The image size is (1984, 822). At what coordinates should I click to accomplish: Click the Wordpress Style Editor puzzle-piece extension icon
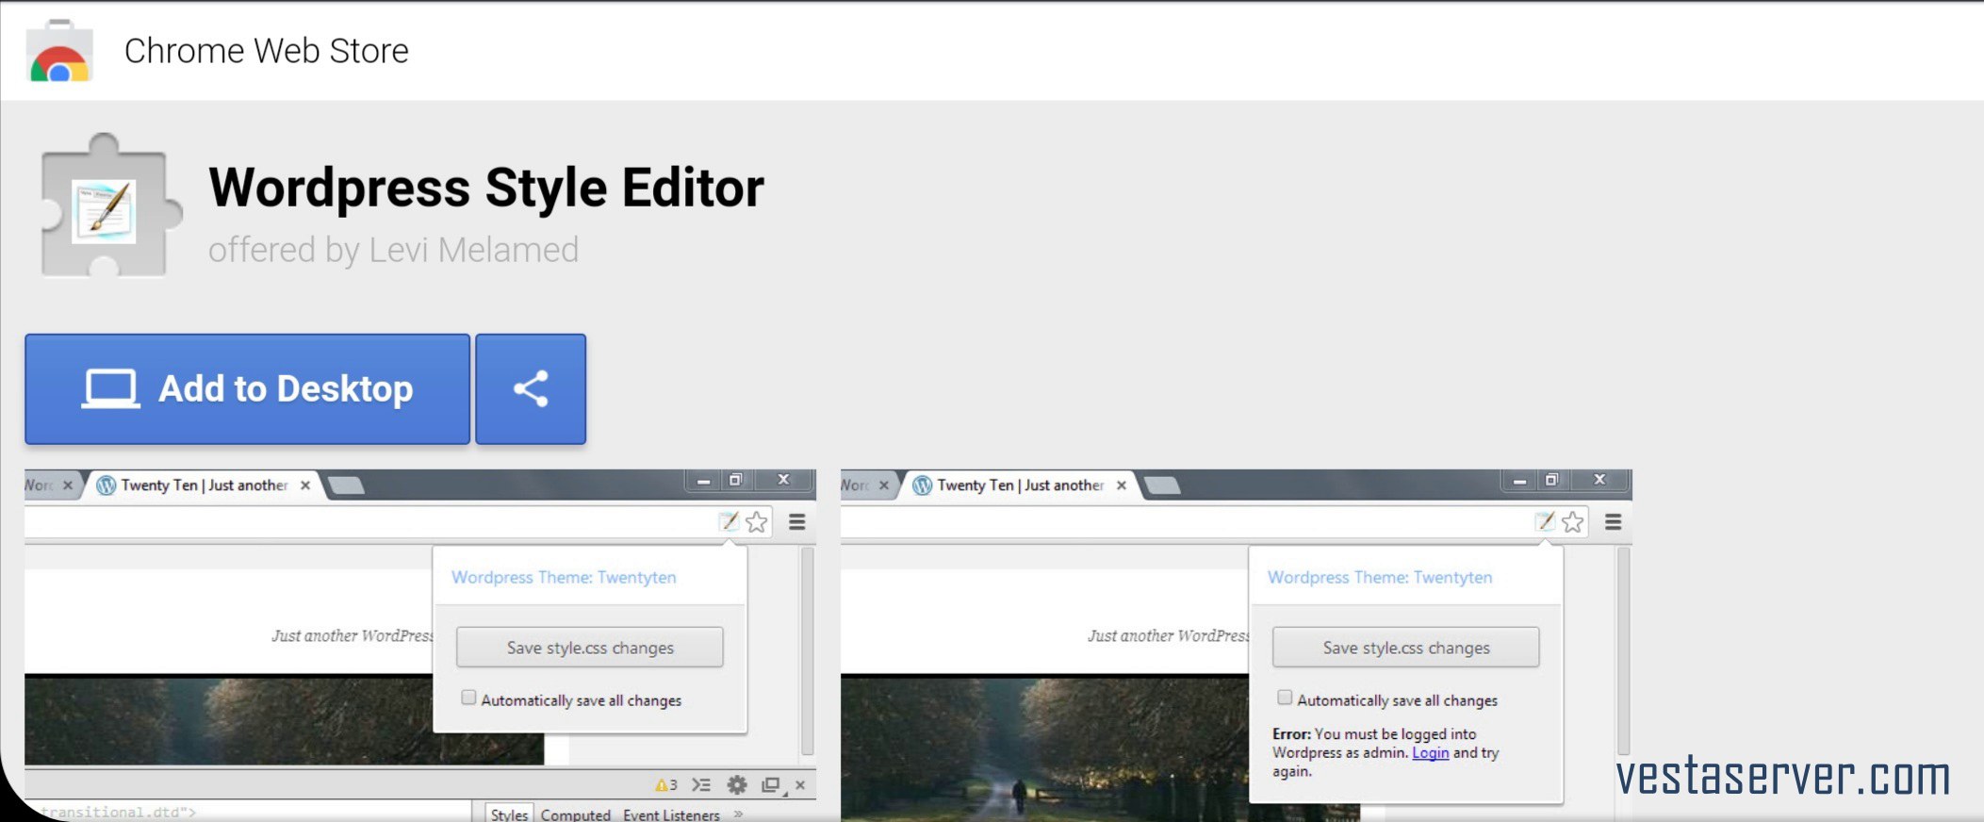(110, 205)
